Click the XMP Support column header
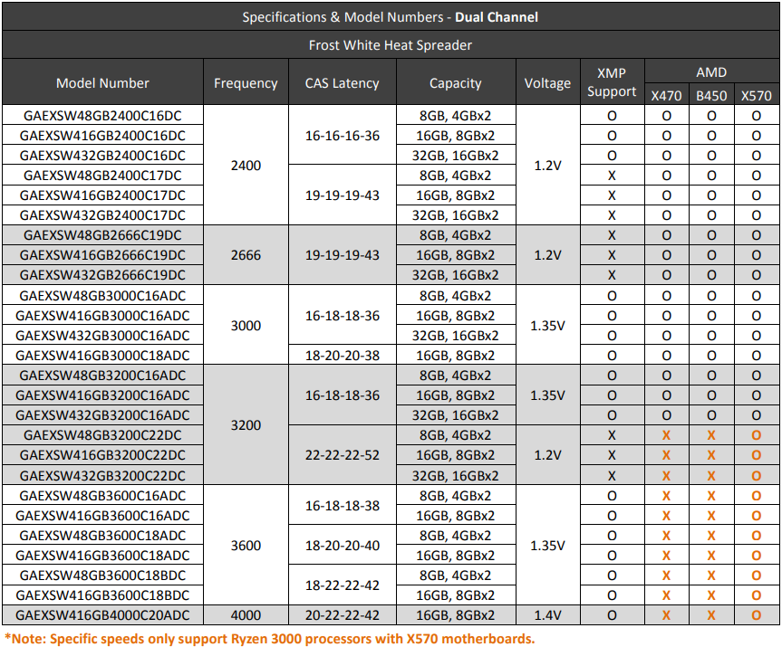The image size is (782, 647). click(x=612, y=82)
